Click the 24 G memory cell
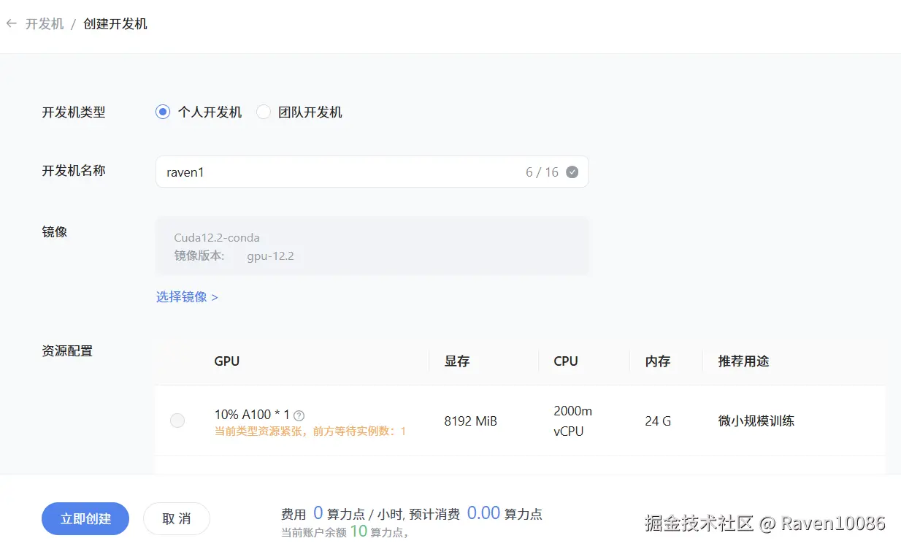Viewport: 901px width, 549px height. point(658,421)
